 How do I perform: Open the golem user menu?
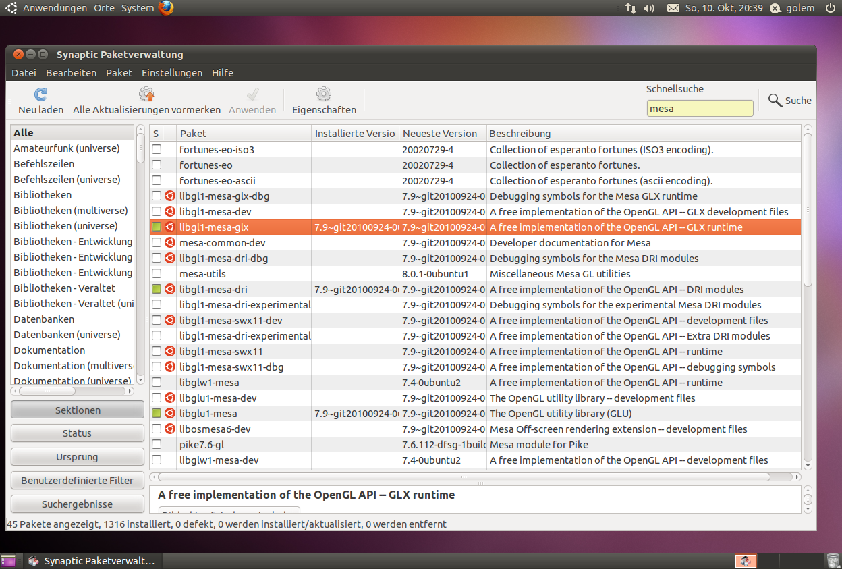coord(793,8)
